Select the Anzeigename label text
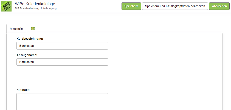The image size is (231, 110). [x=27, y=55]
